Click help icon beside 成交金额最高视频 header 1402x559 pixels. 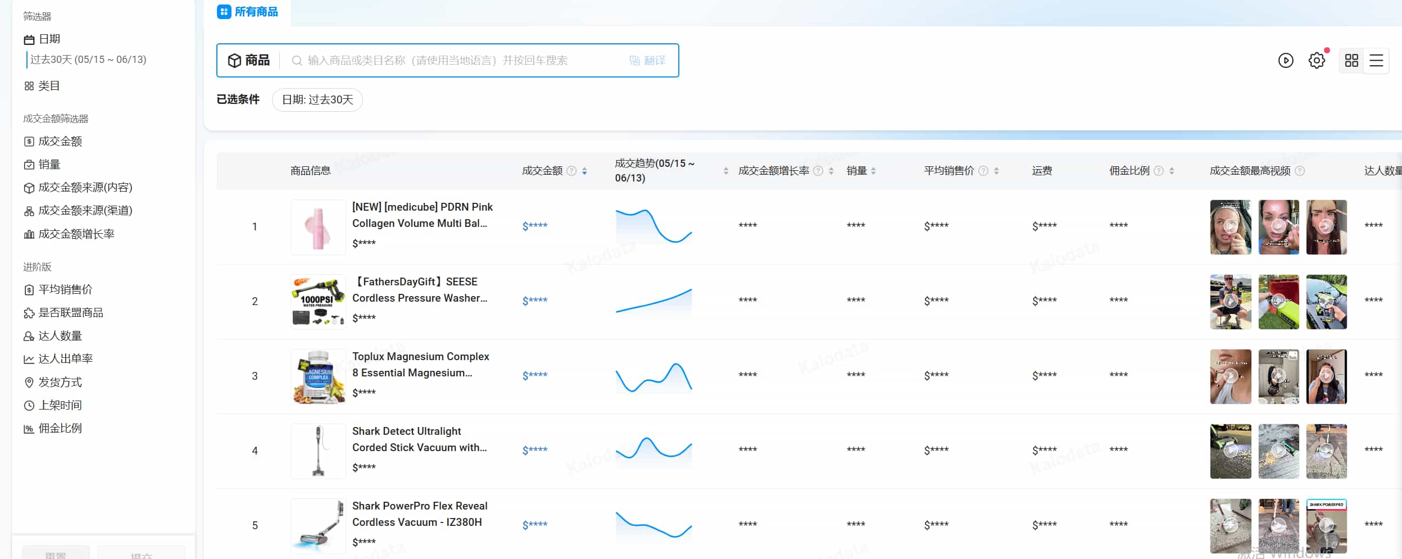tap(1300, 171)
